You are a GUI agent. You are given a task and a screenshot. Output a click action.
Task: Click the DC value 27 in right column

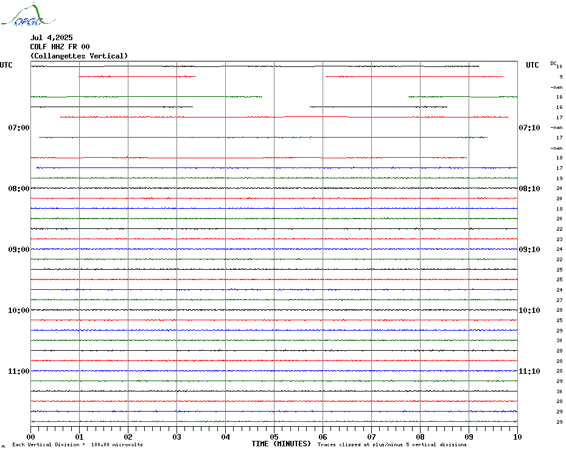click(559, 300)
